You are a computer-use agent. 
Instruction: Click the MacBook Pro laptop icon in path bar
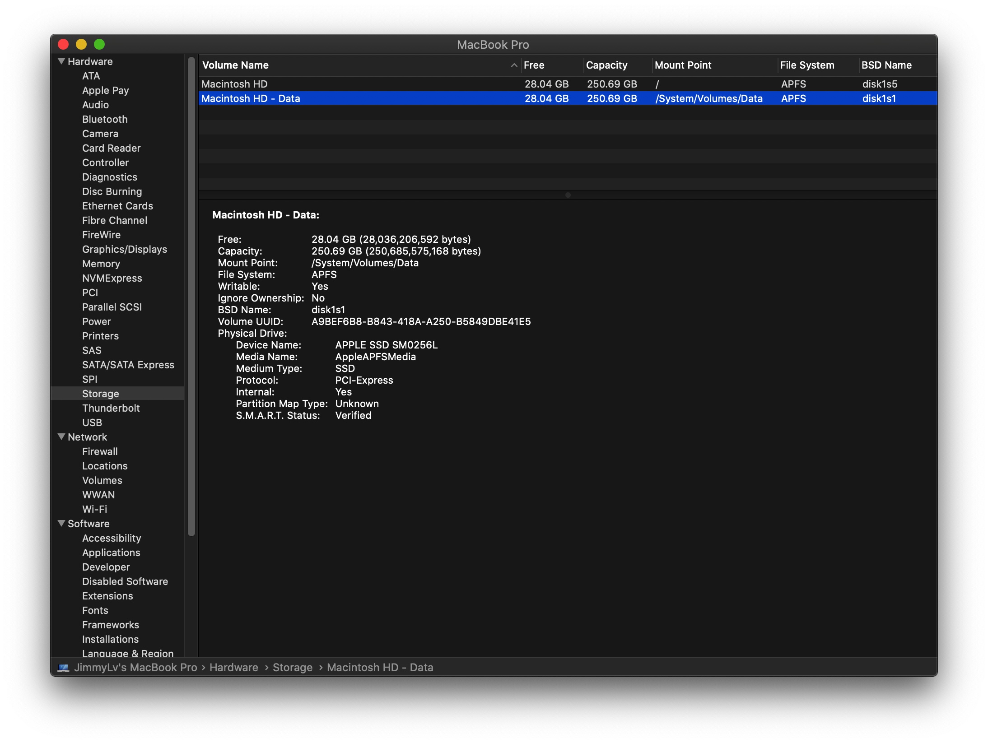pos(64,667)
